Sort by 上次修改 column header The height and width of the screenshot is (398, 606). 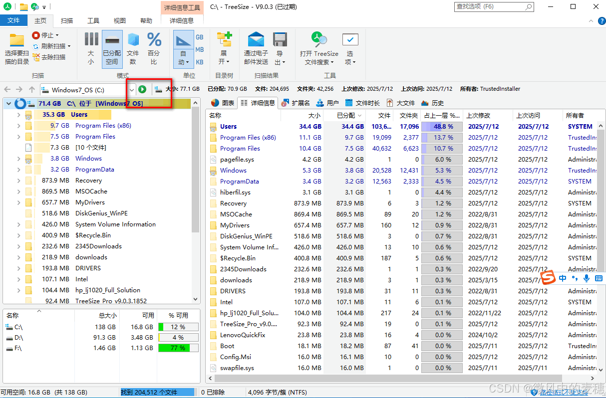pos(488,115)
